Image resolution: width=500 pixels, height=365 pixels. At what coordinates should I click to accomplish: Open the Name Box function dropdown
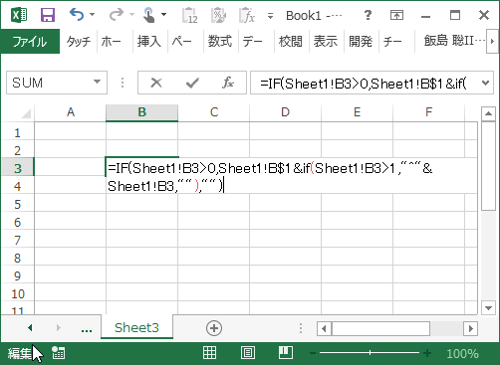click(97, 82)
